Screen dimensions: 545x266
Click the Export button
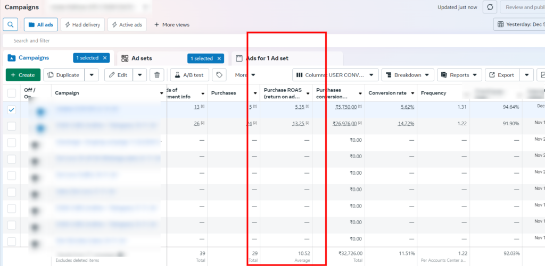[x=502, y=75]
